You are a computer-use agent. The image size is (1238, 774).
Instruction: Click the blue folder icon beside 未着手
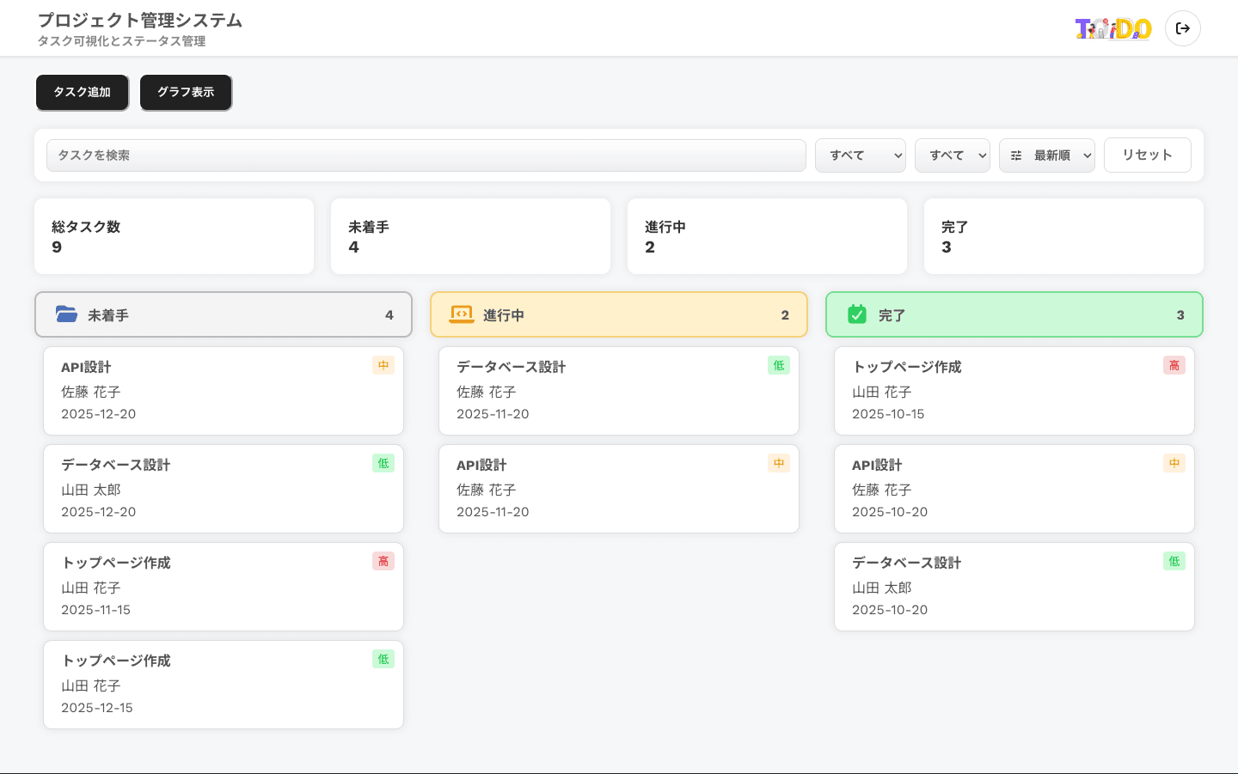(x=67, y=314)
